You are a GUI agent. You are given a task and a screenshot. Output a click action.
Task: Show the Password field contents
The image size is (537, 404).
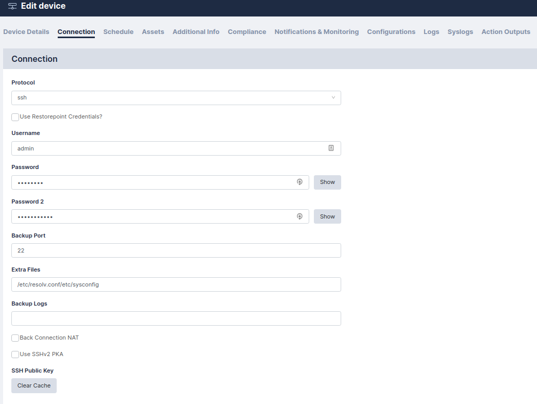[327, 182]
